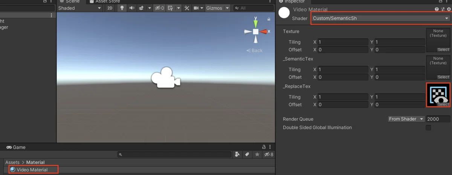
Task: Toggle scene effects with the layers icon
Action: point(141,8)
